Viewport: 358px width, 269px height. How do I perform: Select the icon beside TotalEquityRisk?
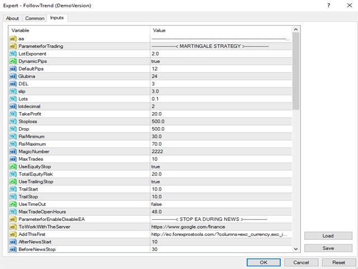[x=13, y=174]
